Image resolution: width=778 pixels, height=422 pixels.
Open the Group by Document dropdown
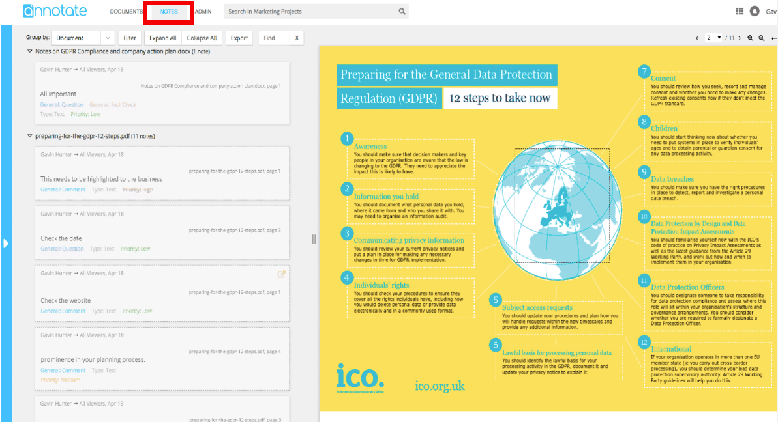point(83,38)
